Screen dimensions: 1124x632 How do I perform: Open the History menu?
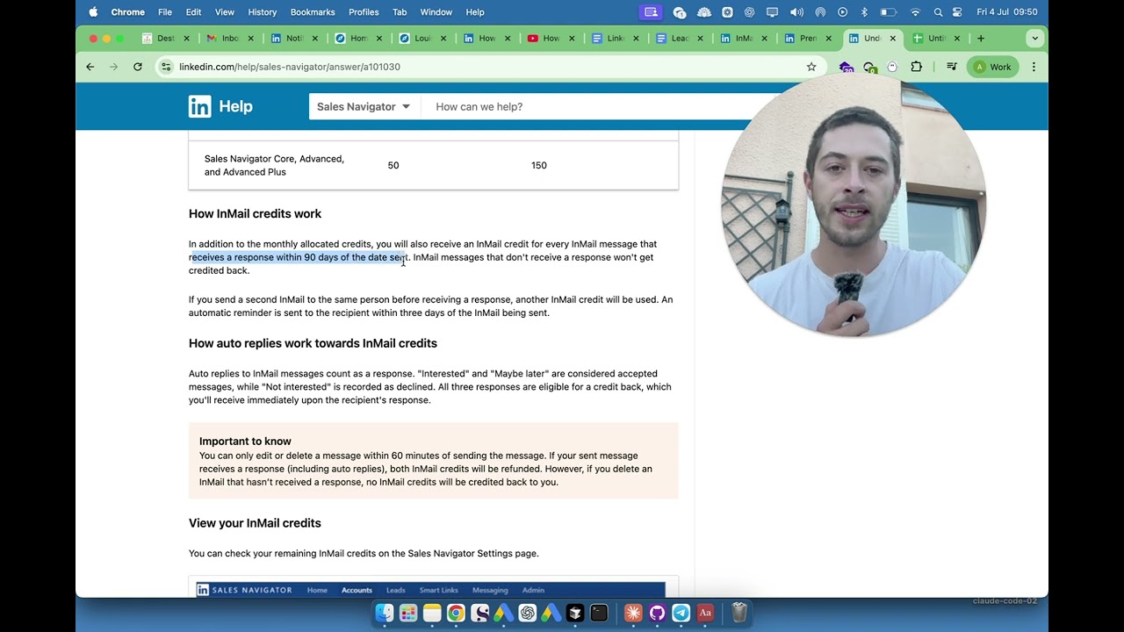pyautogui.click(x=262, y=12)
